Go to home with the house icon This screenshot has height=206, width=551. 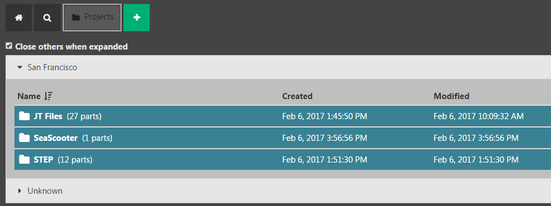click(x=18, y=18)
